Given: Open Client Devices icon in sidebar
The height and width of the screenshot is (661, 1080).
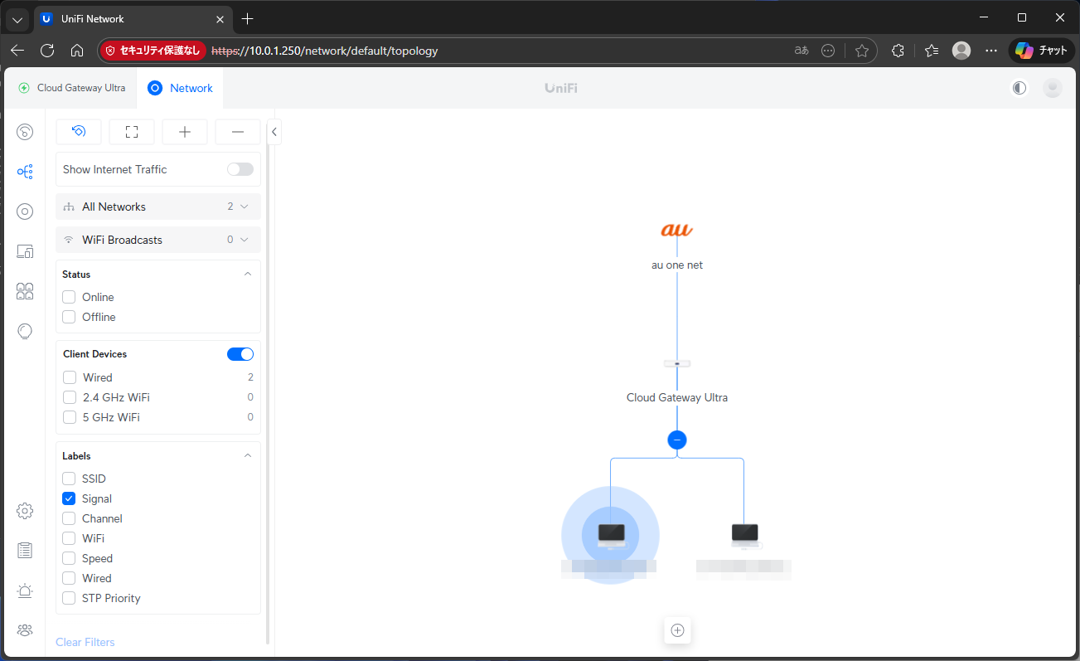Looking at the screenshot, I should [25, 251].
